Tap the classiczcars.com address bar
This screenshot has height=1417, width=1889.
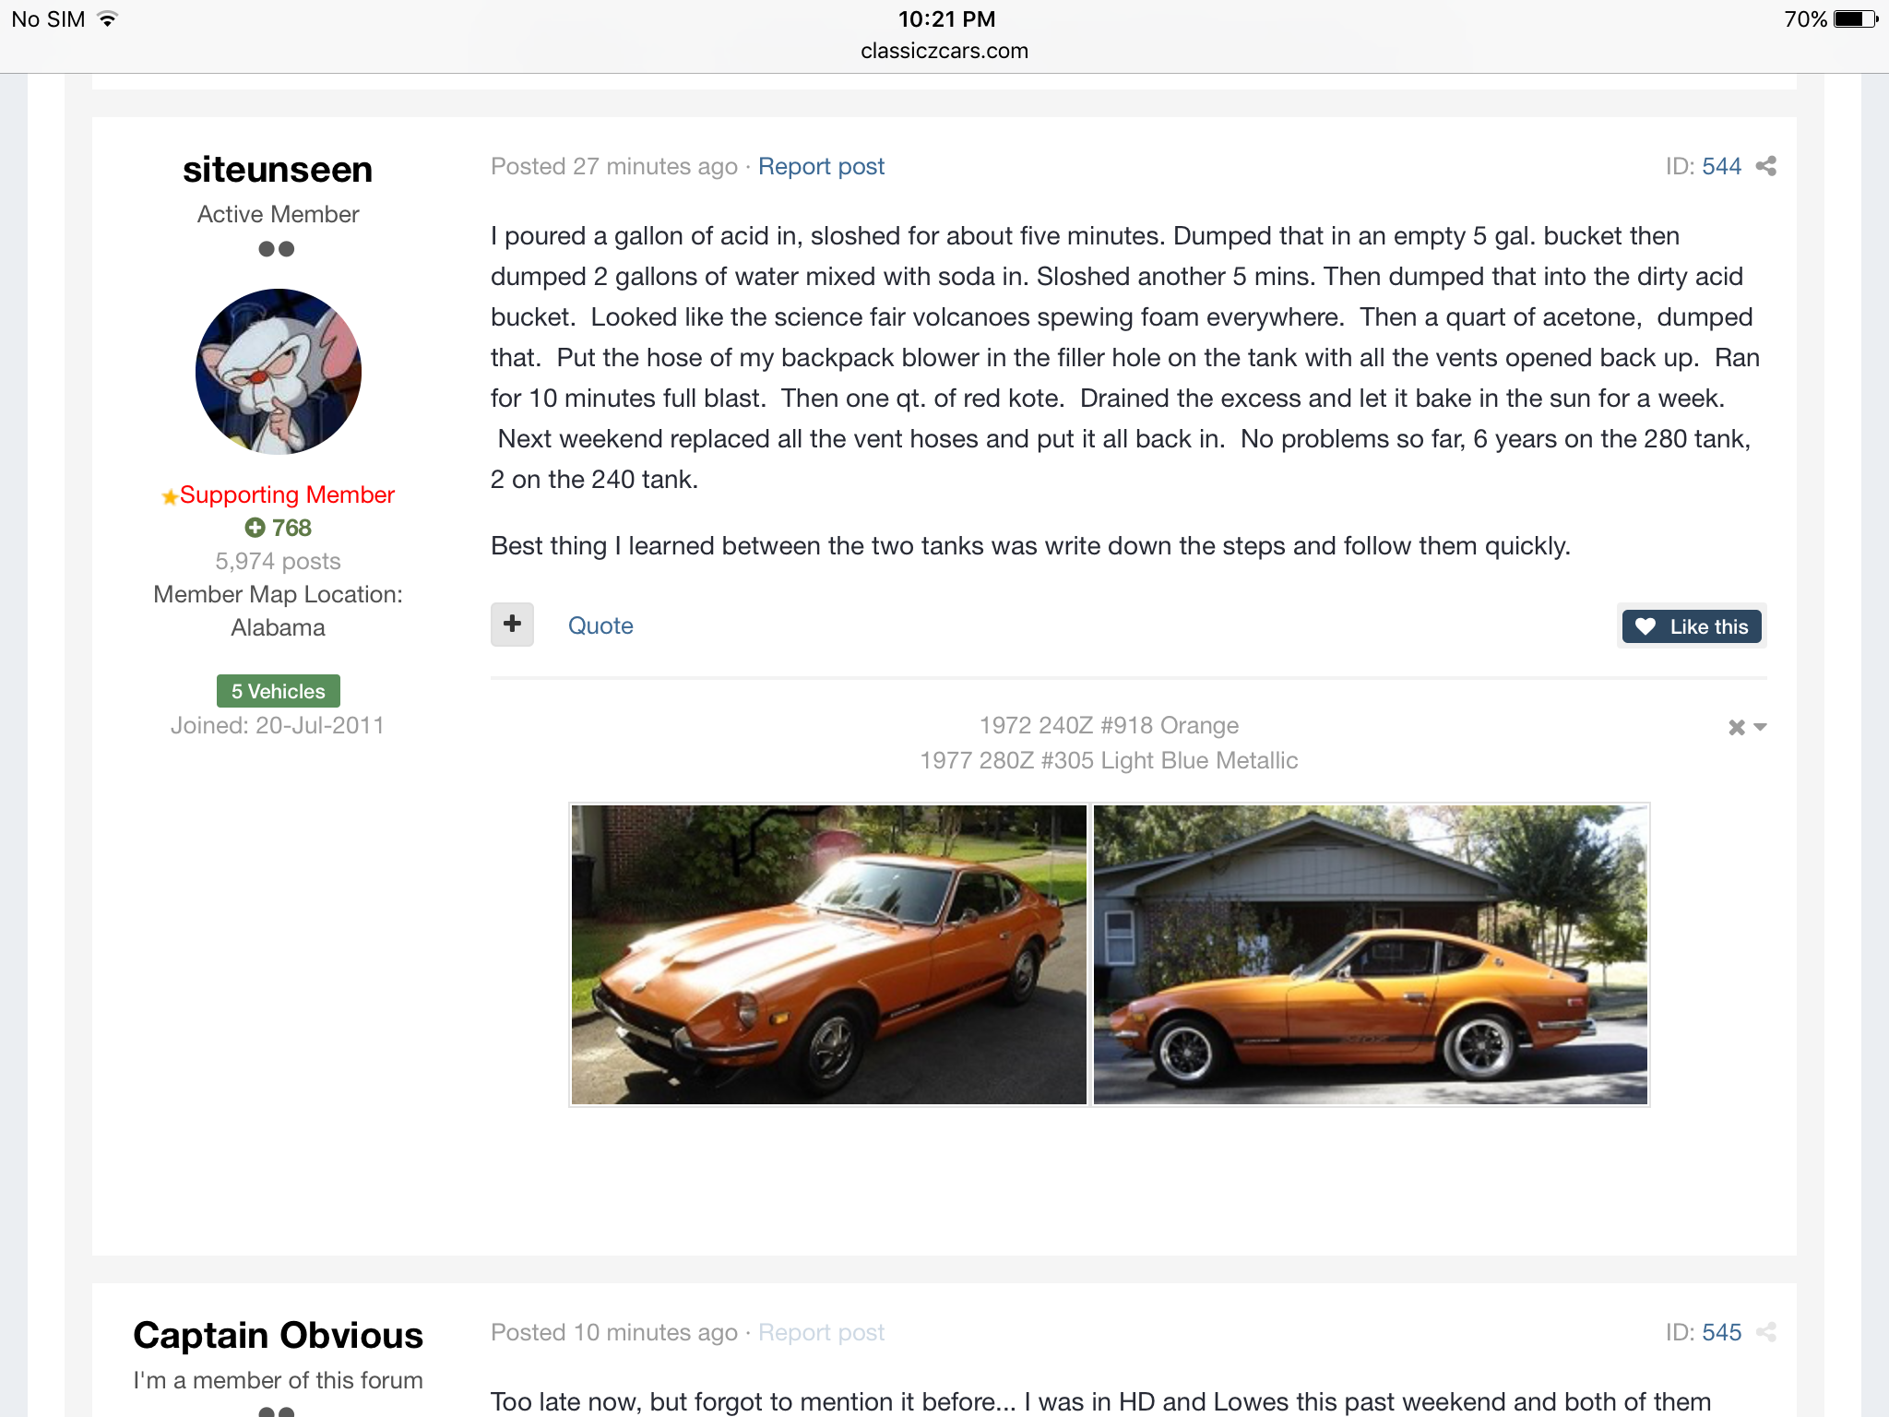pyautogui.click(x=944, y=51)
